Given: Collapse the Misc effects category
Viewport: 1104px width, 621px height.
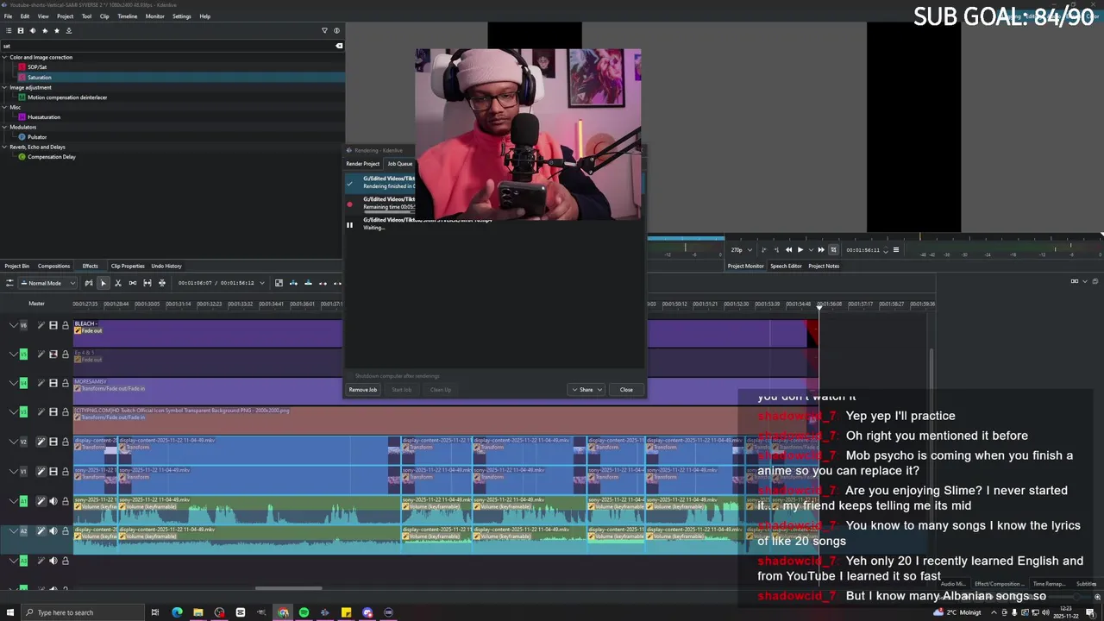Looking at the screenshot, I should pyautogui.click(x=4, y=107).
